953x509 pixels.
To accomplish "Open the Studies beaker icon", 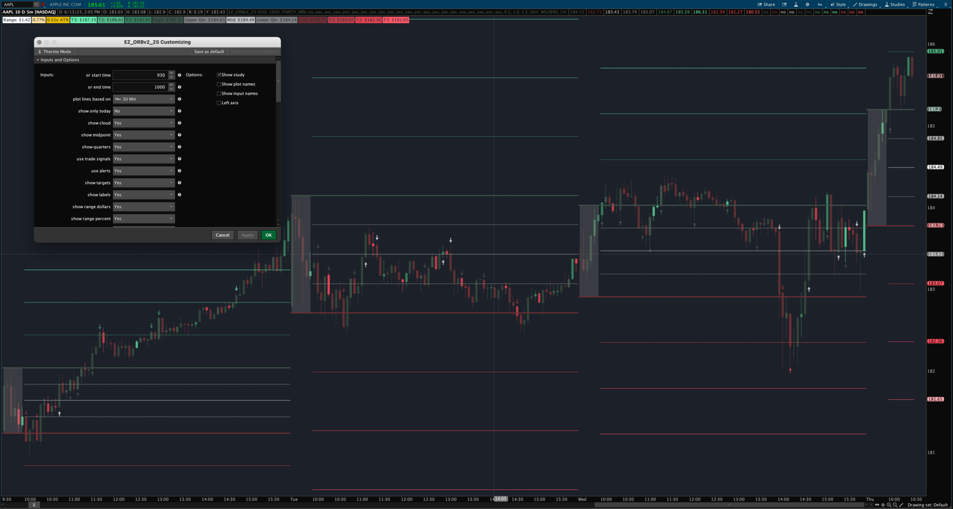I will pos(894,4).
